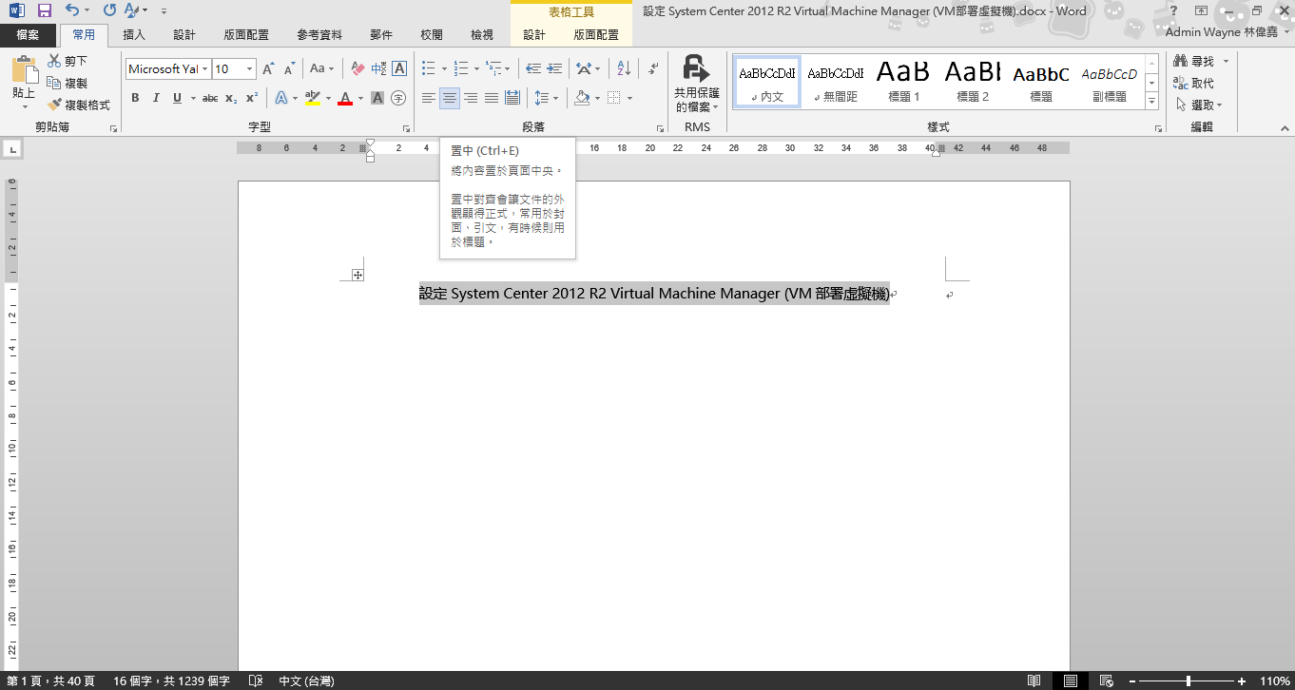The height and width of the screenshot is (690, 1295).
Task: Toggle strikethrough (abc) formatting
Action: [x=210, y=98]
